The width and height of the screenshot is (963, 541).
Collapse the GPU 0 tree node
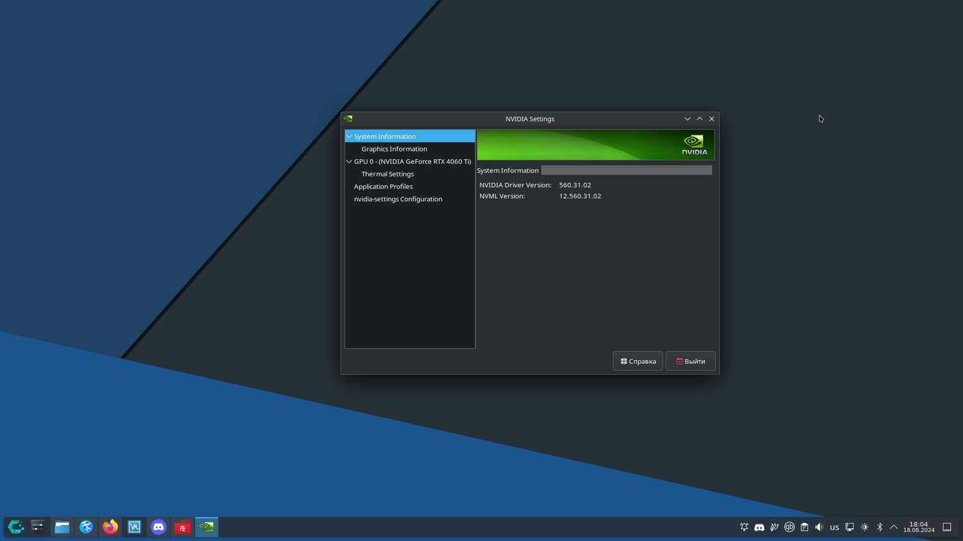349,161
